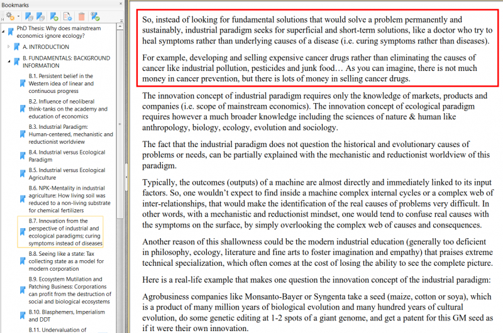
Task: Click the splitter handle between bookmarks and document
Action: [x=126, y=177]
